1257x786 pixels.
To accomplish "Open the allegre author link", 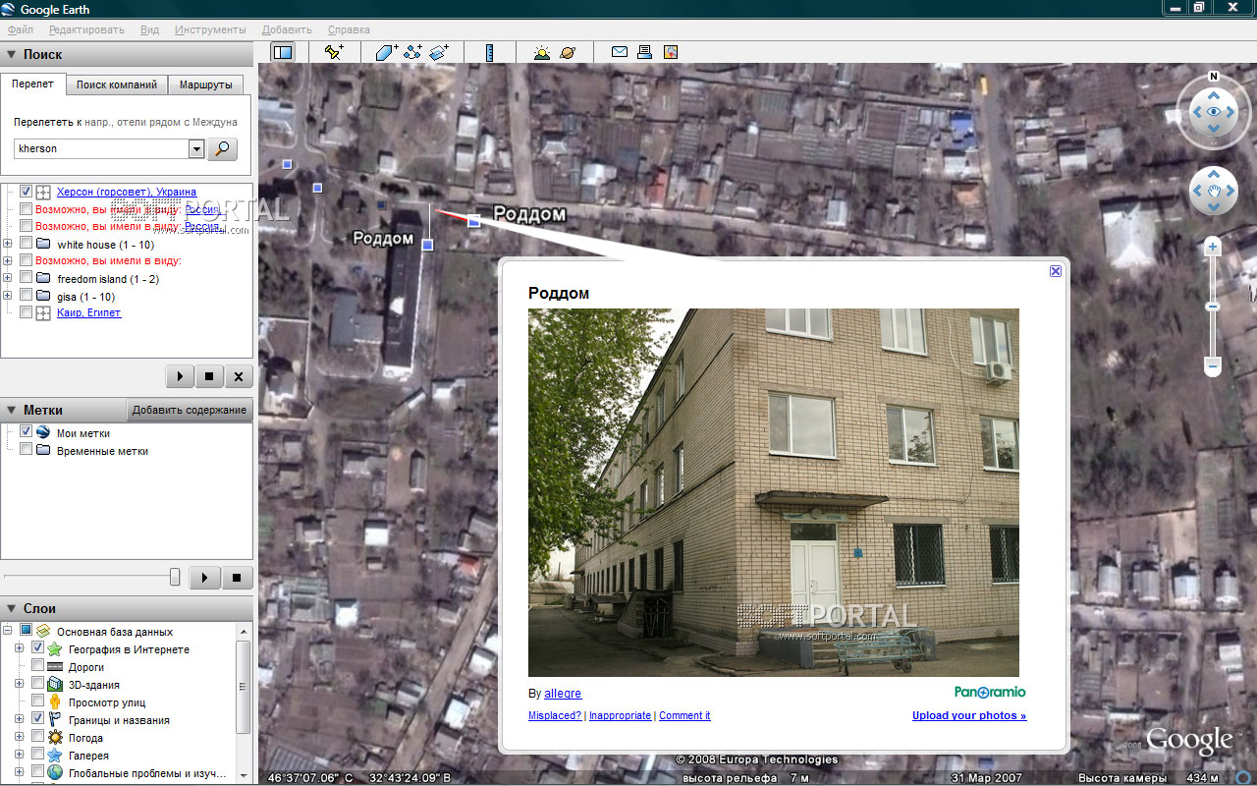I will pos(563,694).
